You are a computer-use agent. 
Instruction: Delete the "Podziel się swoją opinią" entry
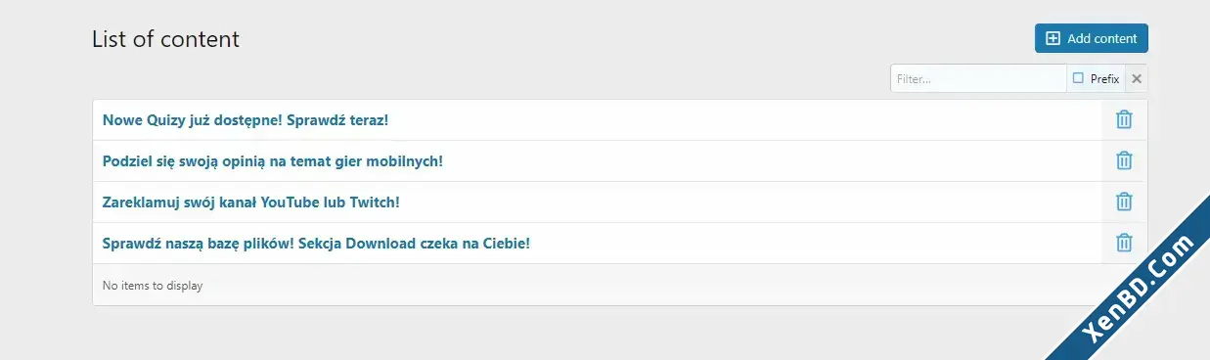[1124, 160]
